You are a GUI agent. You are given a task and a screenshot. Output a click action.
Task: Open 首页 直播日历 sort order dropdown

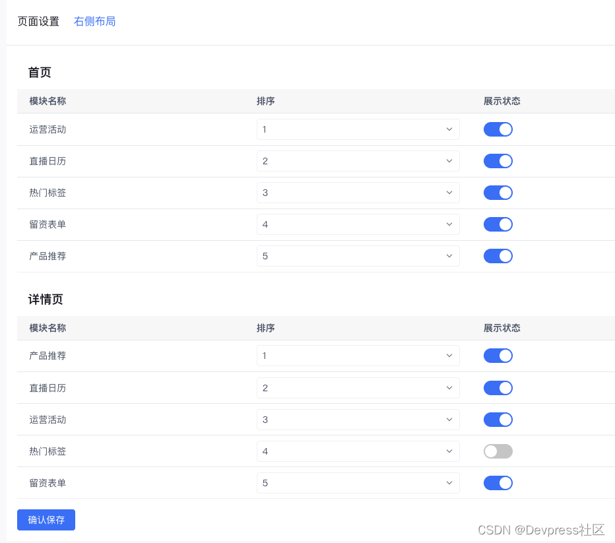358,161
